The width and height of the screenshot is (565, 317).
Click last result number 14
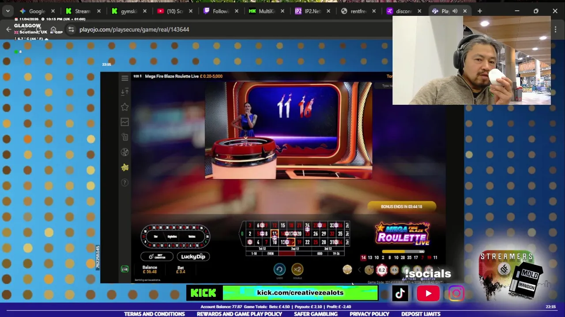click(363, 258)
